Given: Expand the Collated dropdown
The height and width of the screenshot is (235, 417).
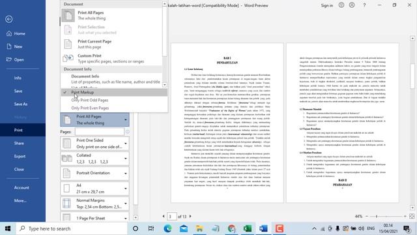Looking at the screenshot, I should click(95, 158).
